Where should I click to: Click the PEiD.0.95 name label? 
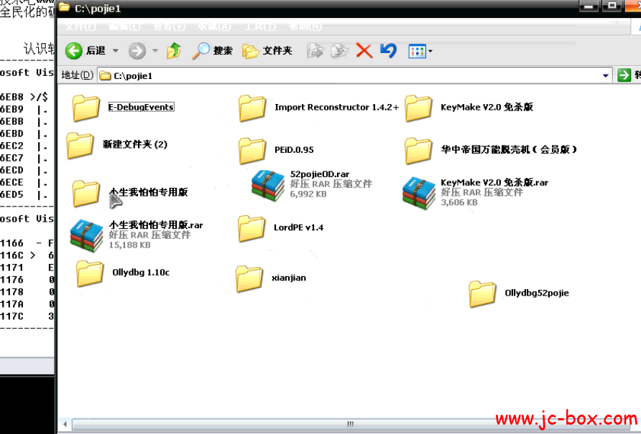(x=294, y=150)
